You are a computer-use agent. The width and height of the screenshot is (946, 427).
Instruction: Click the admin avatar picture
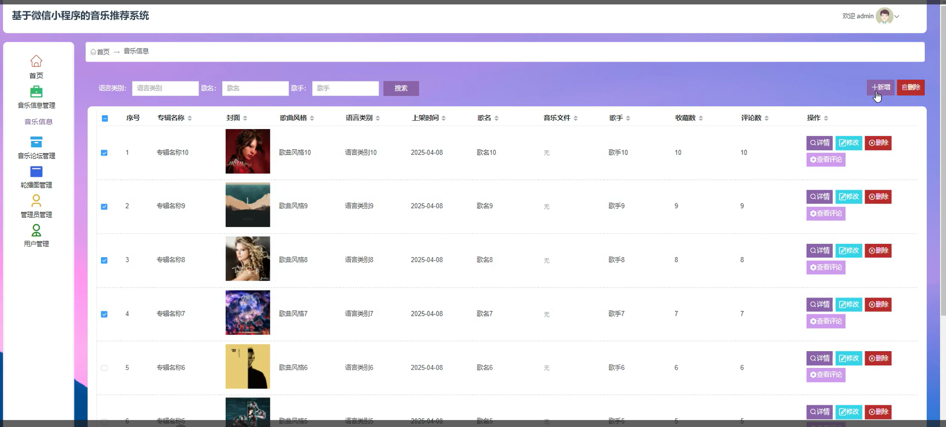click(x=884, y=16)
